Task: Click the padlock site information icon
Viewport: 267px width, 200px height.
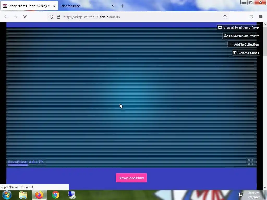Action: pos(59,17)
